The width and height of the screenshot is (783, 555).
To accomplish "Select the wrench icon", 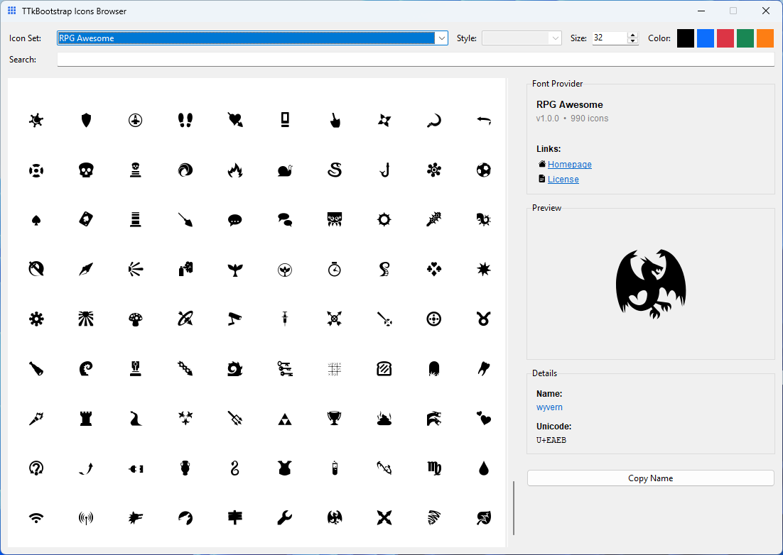I will tap(285, 517).
